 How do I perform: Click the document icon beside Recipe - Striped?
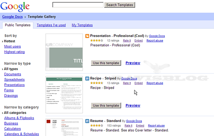[87, 79]
